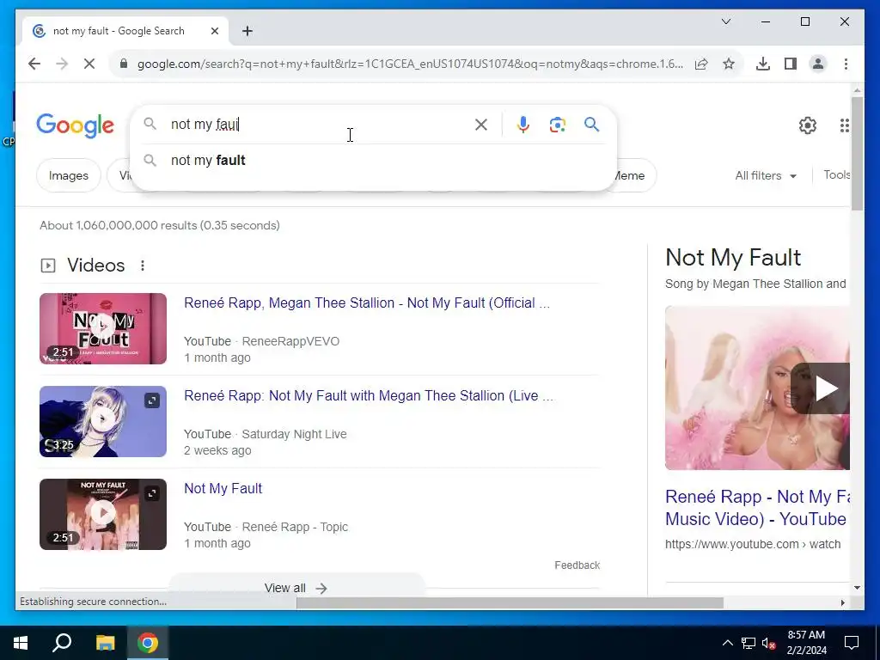Open the Google apps grid
Viewport: 880px width, 660px height.
[844, 125]
